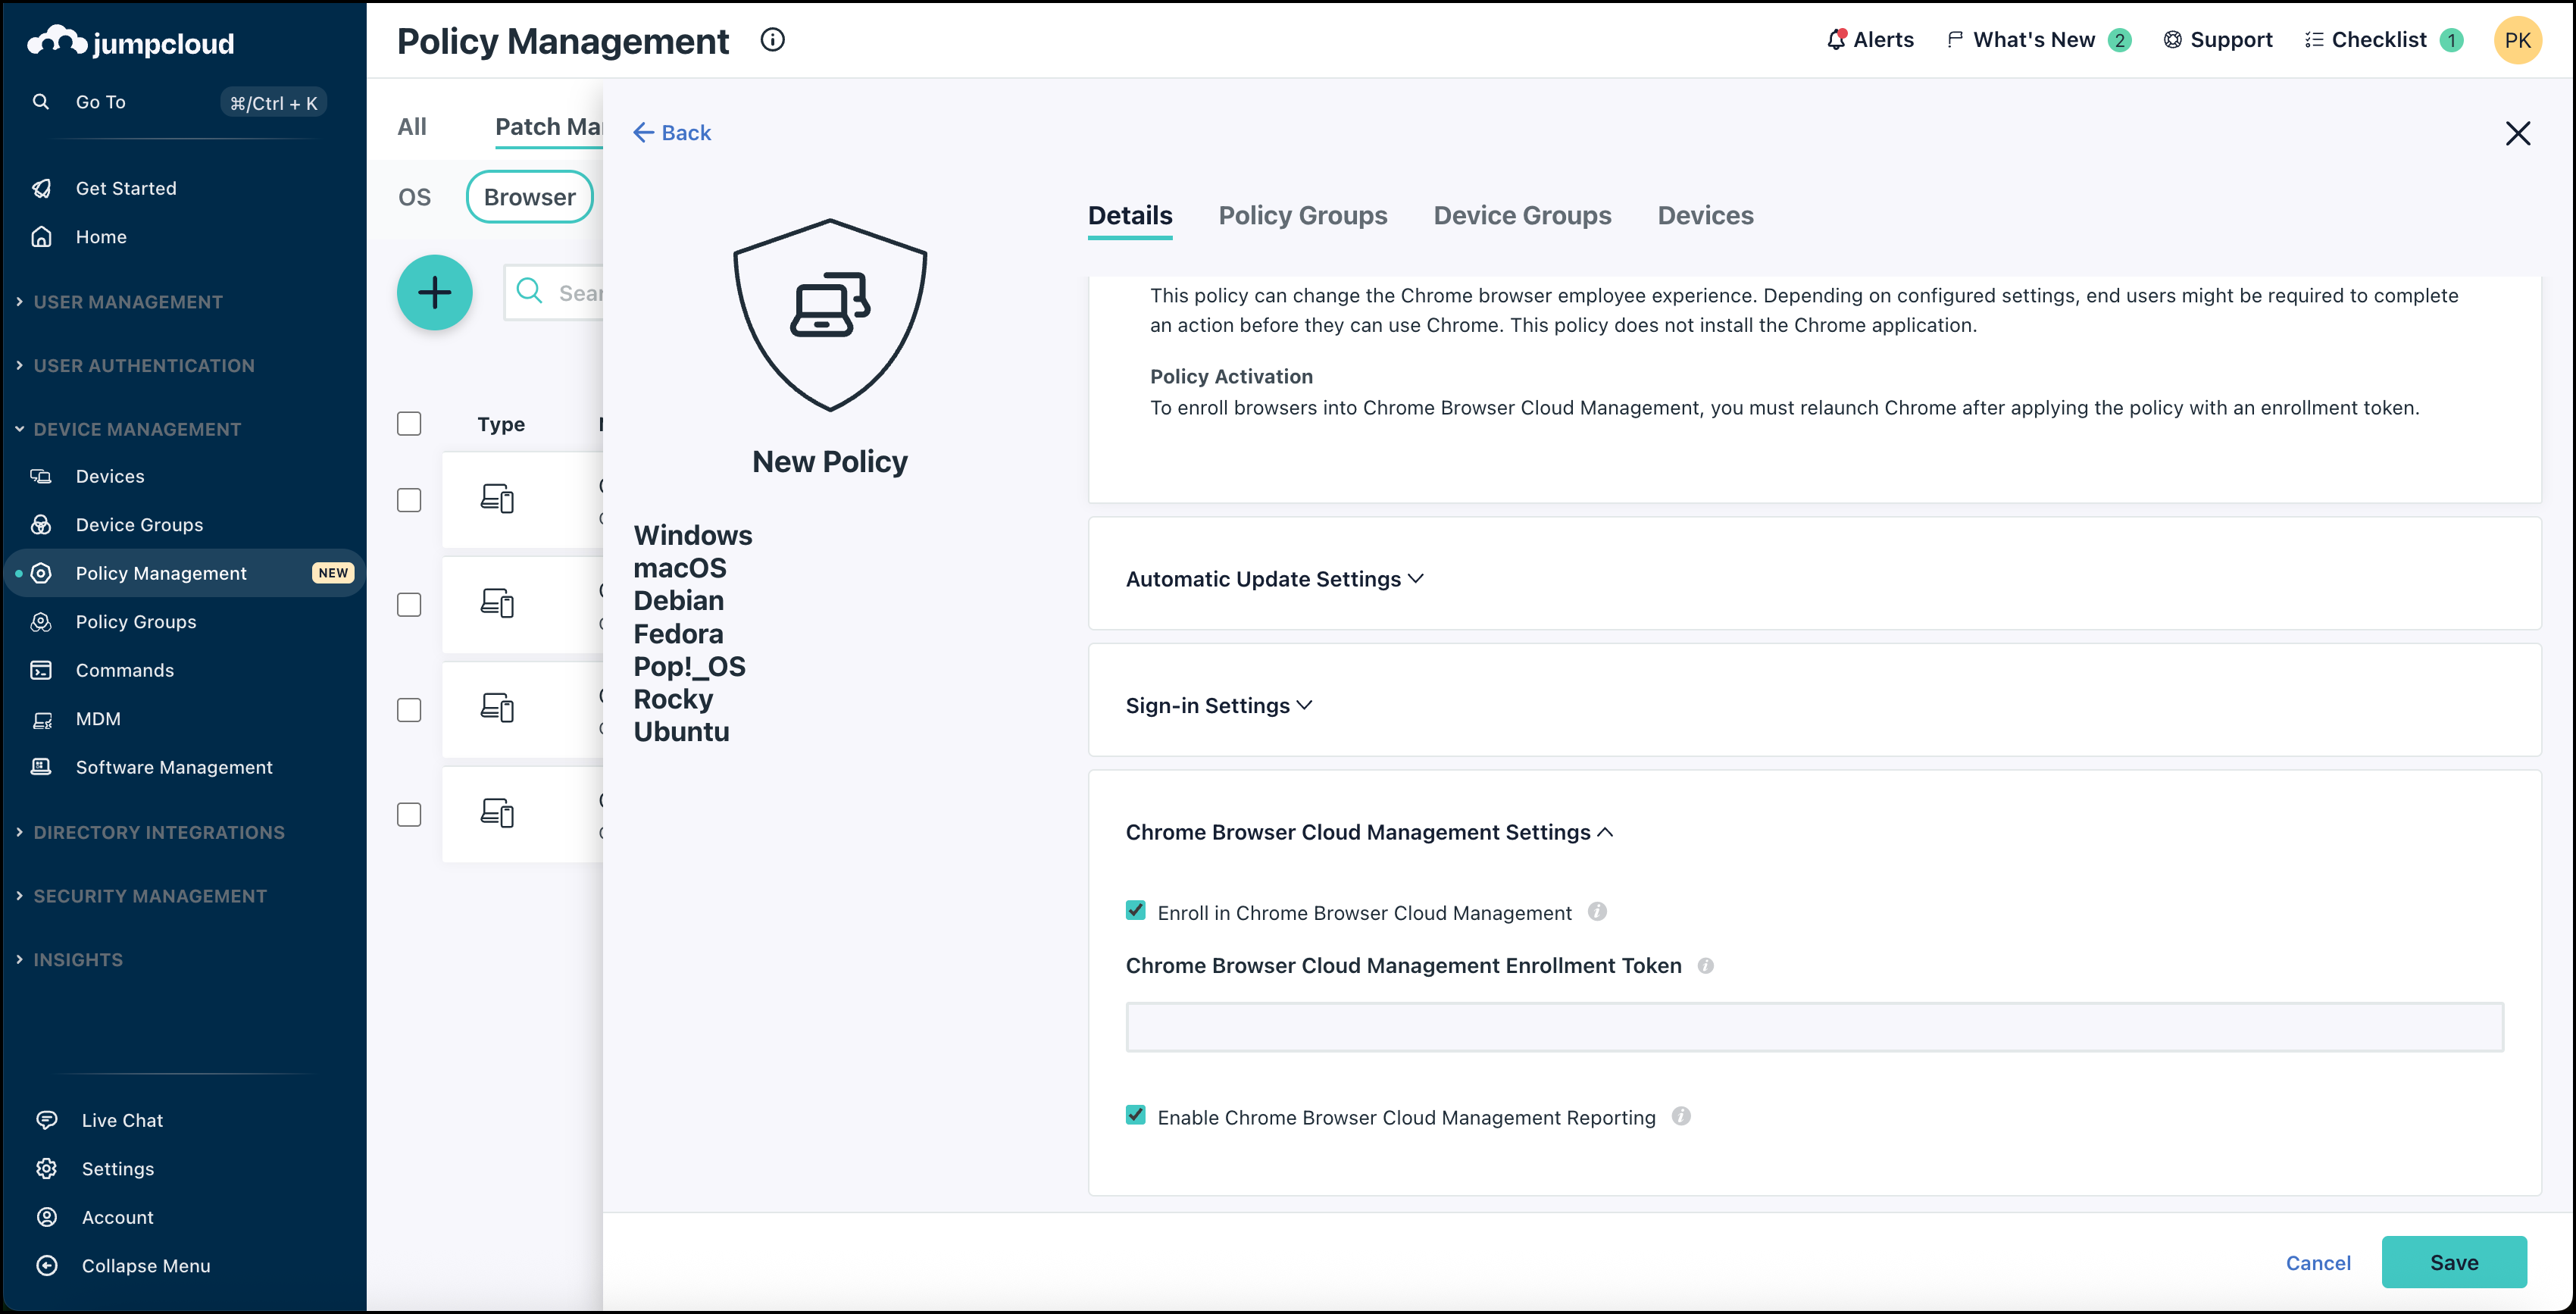This screenshot has height=1314, width=2576.
Task: Switch to the Policy Groups tab
Action: [1303, 215]
